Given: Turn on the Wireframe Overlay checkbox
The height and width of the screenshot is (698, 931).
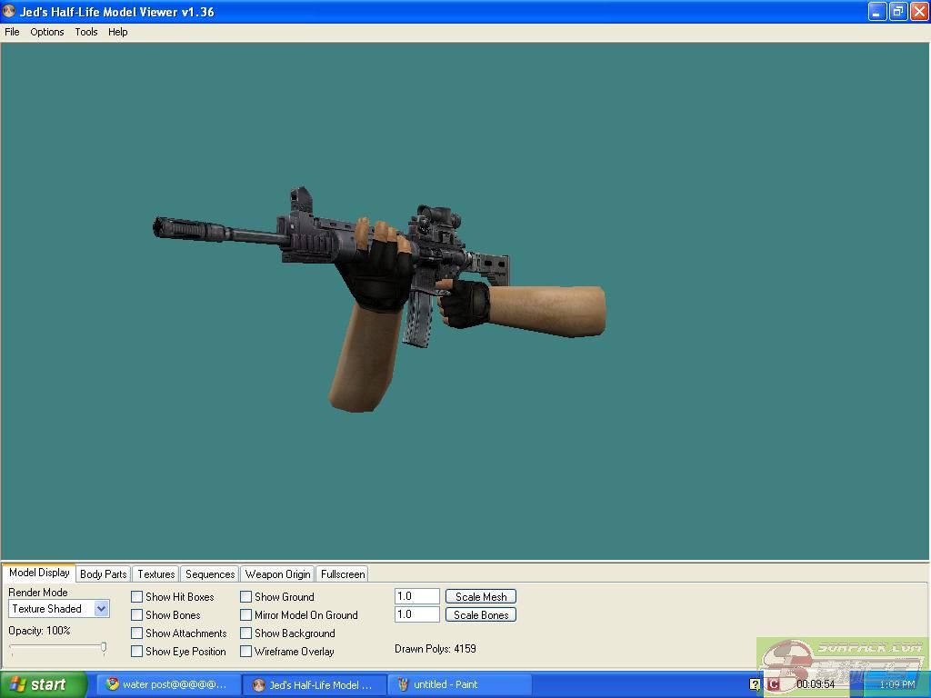Looking at the screenshot, I should click(246, 652).
